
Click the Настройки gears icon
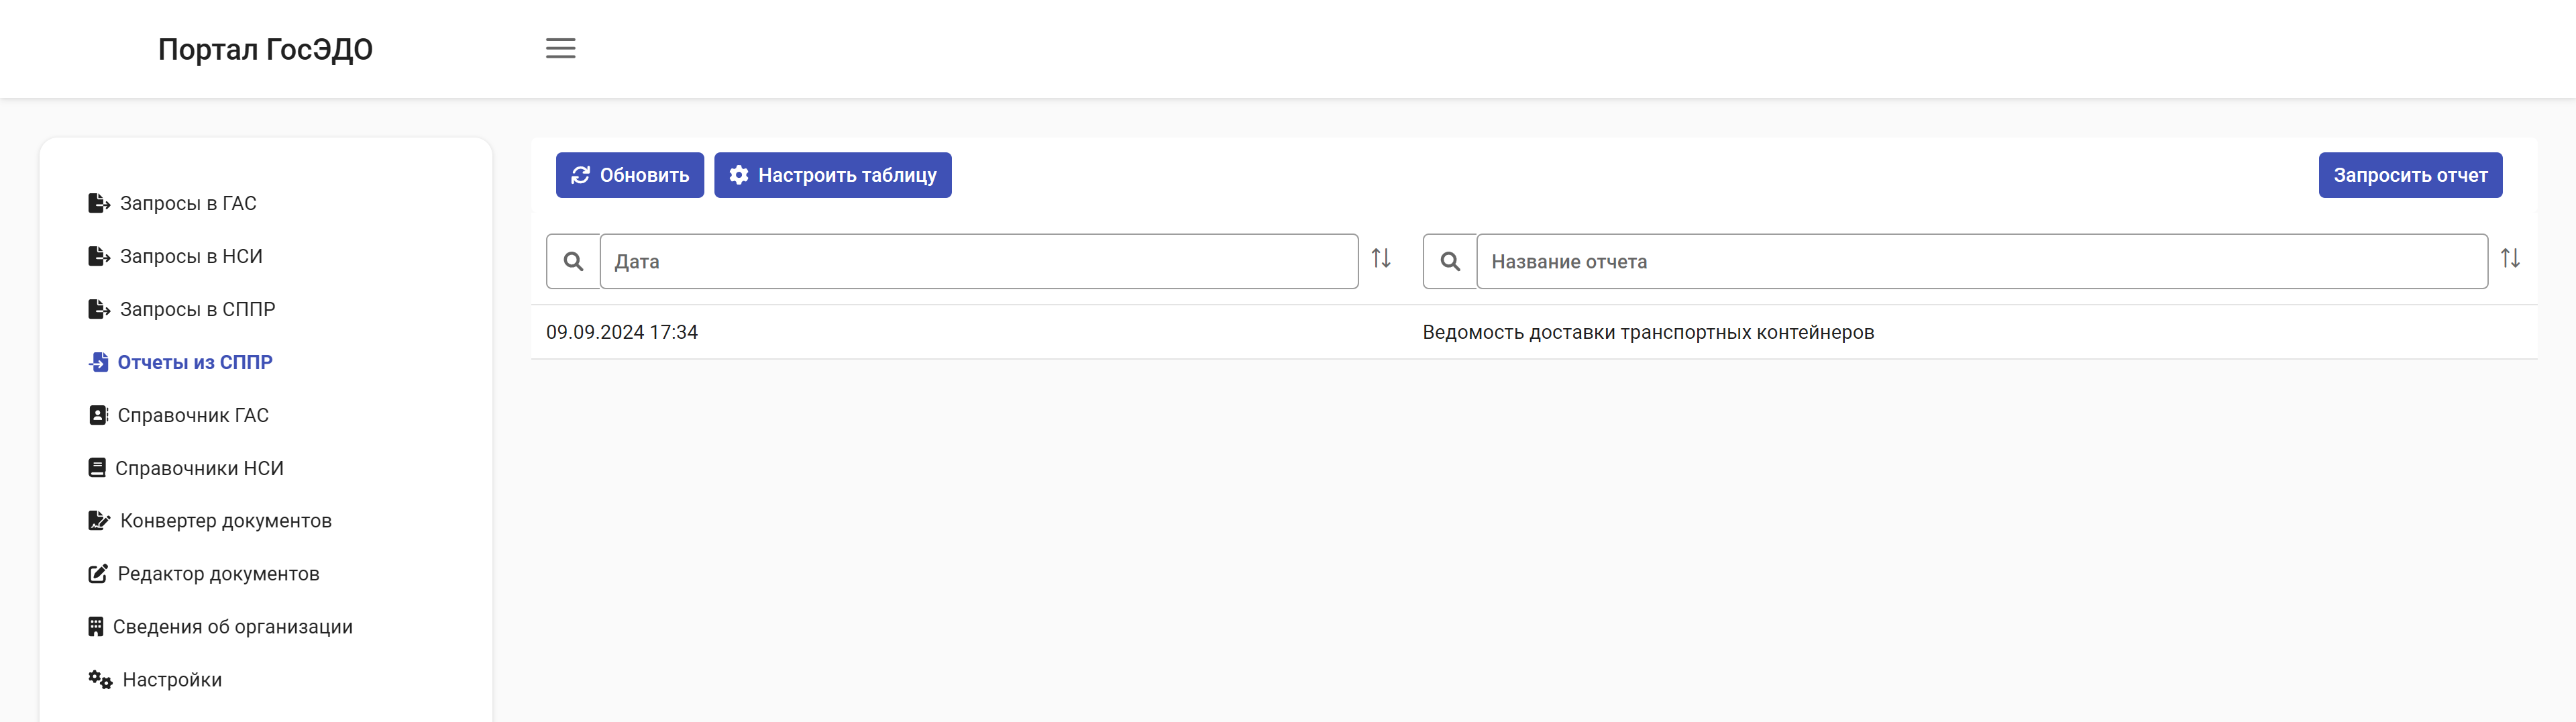(x=100, y=679)
